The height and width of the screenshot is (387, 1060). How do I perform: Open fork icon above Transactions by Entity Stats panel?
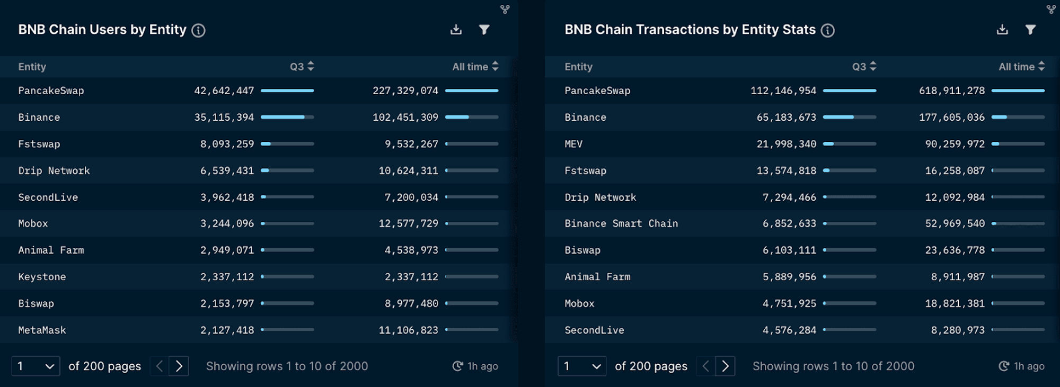pyautogui.click(x=1051, y=9)
